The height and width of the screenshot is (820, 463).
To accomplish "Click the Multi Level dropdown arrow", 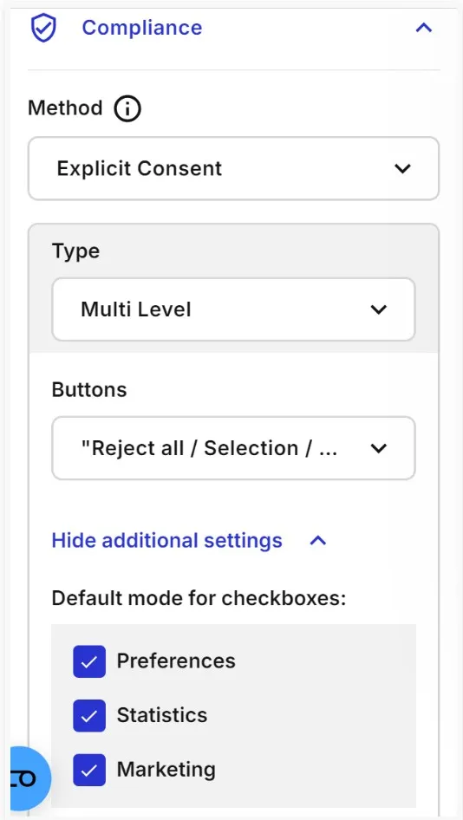I will (378, 309).
